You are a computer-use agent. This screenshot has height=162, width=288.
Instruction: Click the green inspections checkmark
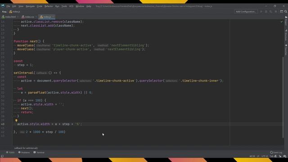click(x=282, y=22)
